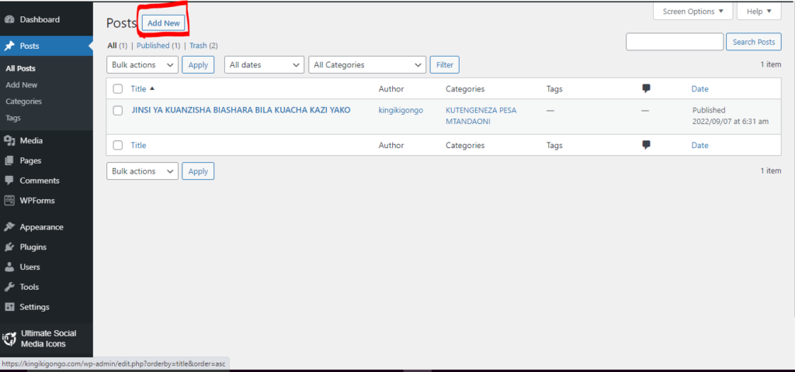This screenshot has width=795, height=372.
Task: Open Ultimate Social Media Icons menu
Action: click(x=47, y=339)
